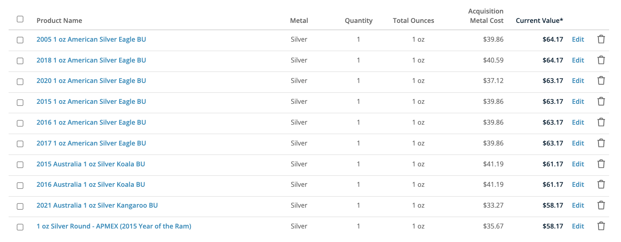Image resolution: width=621 pixels, height=242 pixels.
Task: Click Edit for the 2017 Silver Eagle
Action: [x=578, y=143]
